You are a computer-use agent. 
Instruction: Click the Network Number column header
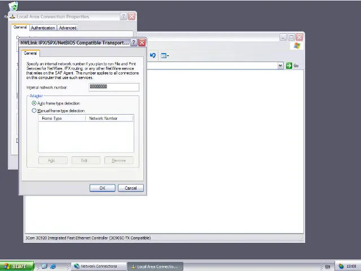coord(109,118)
